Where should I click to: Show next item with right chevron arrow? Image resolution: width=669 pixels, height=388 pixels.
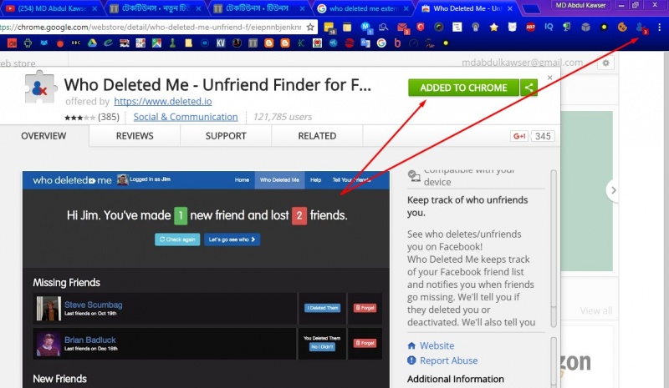[613, 190]
